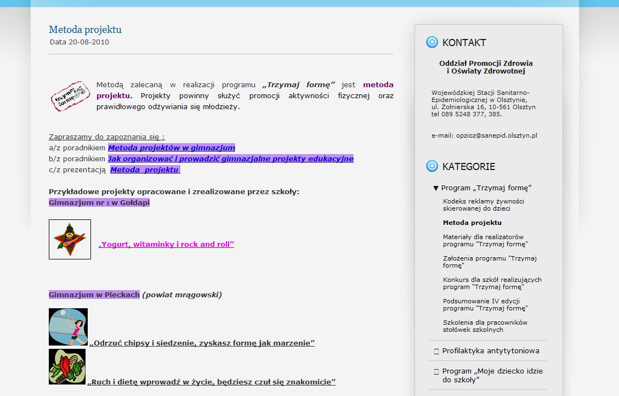Click the Metoda projektu article title
This screenshot has width=619, height=396.
coord(86,30)
